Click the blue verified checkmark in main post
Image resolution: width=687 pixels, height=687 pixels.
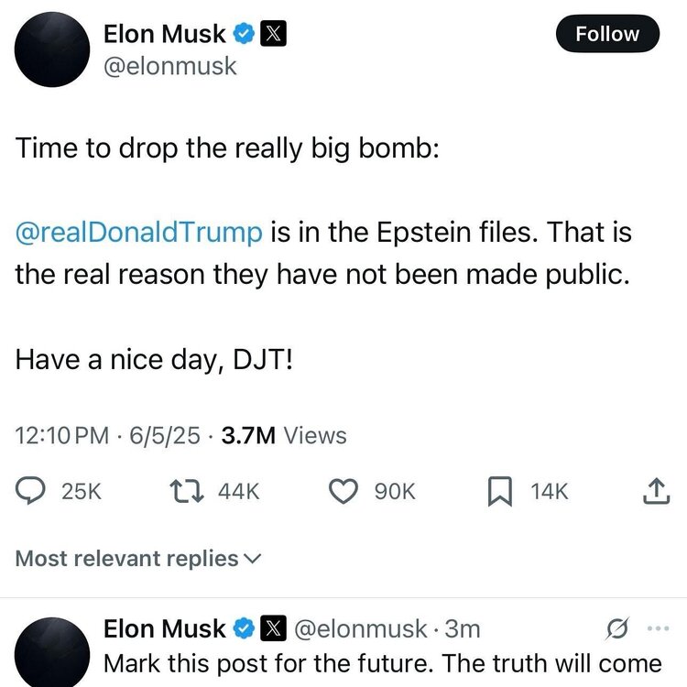pyautogui.click(x=244, y=34)
